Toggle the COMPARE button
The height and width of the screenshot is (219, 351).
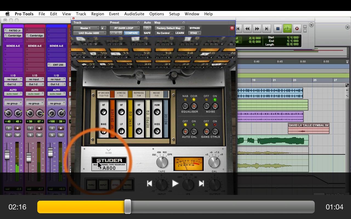(131, 33)
